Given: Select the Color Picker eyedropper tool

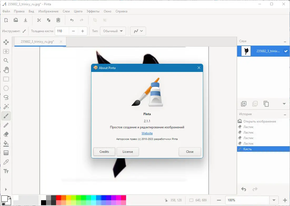Looking at the screenshot, I should coord(6,162).
